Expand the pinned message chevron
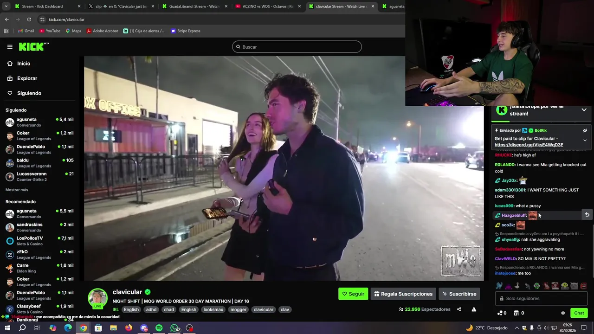This screenshot has height=334, width=594. pos(585,140)
